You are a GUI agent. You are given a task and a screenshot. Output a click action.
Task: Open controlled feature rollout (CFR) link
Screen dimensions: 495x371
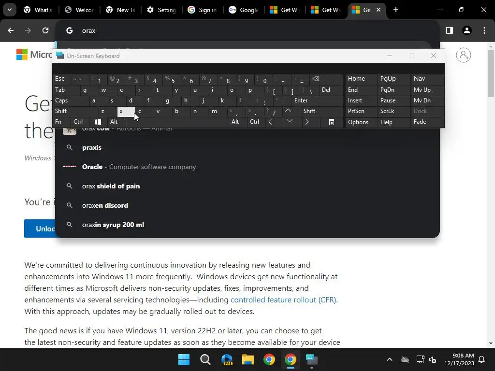coord(283,300)
